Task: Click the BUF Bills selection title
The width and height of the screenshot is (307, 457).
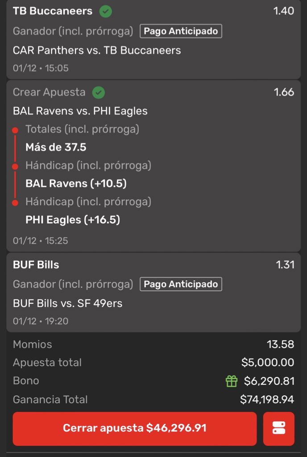Action: tap(36, 264)
